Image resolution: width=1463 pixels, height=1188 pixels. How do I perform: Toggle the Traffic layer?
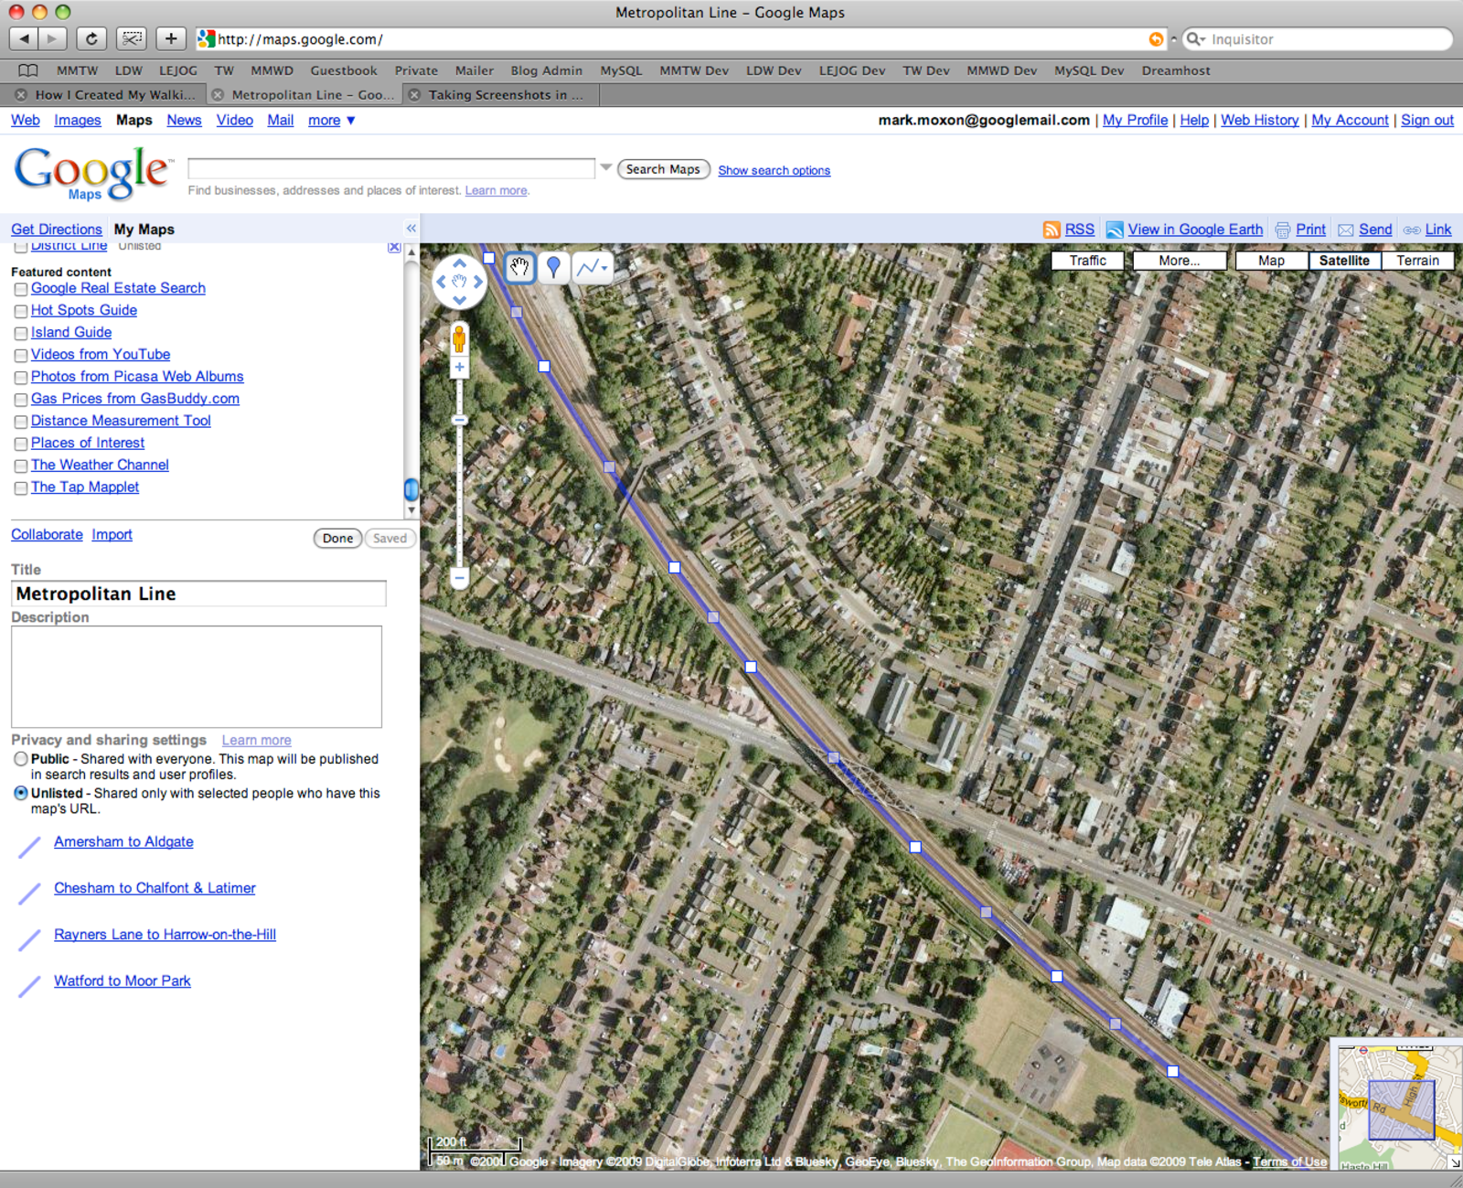point(1087,261)
